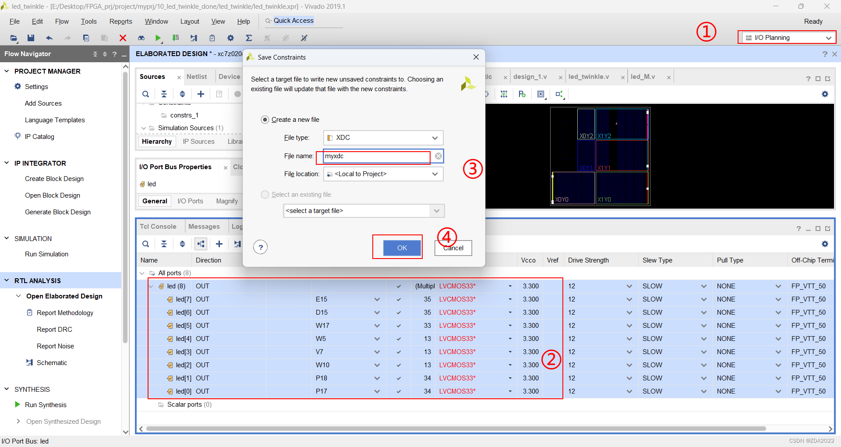
Task: Click Create Block Design link
Action: click(54, 179)
